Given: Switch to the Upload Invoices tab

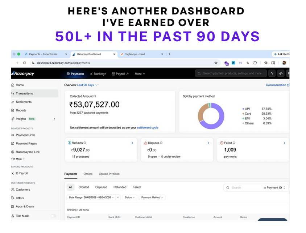Looking at the screenshot, I should click(109, 174).
